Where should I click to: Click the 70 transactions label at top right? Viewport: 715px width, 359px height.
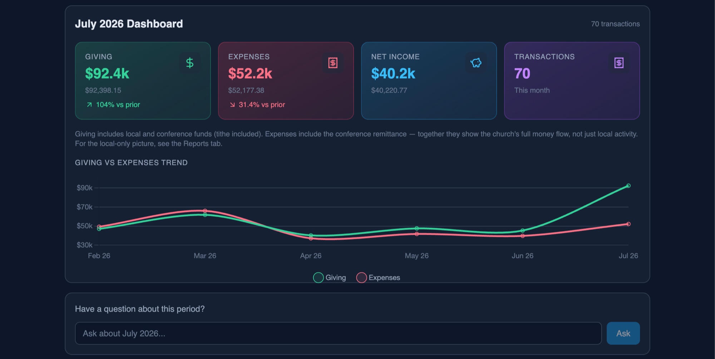(615, 24)
